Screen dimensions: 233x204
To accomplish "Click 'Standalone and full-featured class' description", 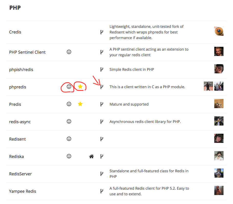I will tap(149, 174).
